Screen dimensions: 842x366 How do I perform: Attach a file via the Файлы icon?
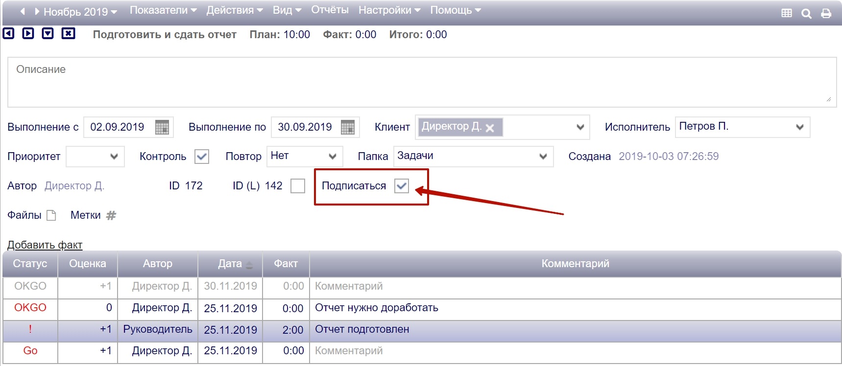pos(51,215)
